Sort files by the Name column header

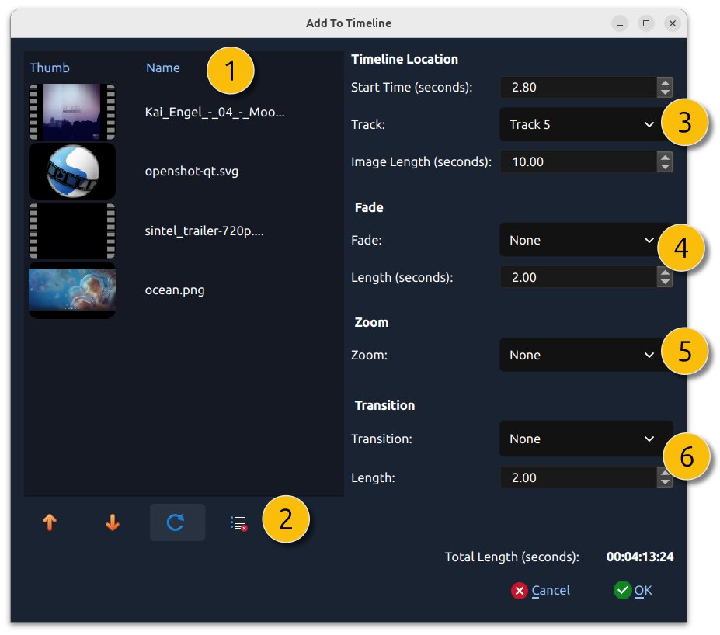tap(163, 68)
